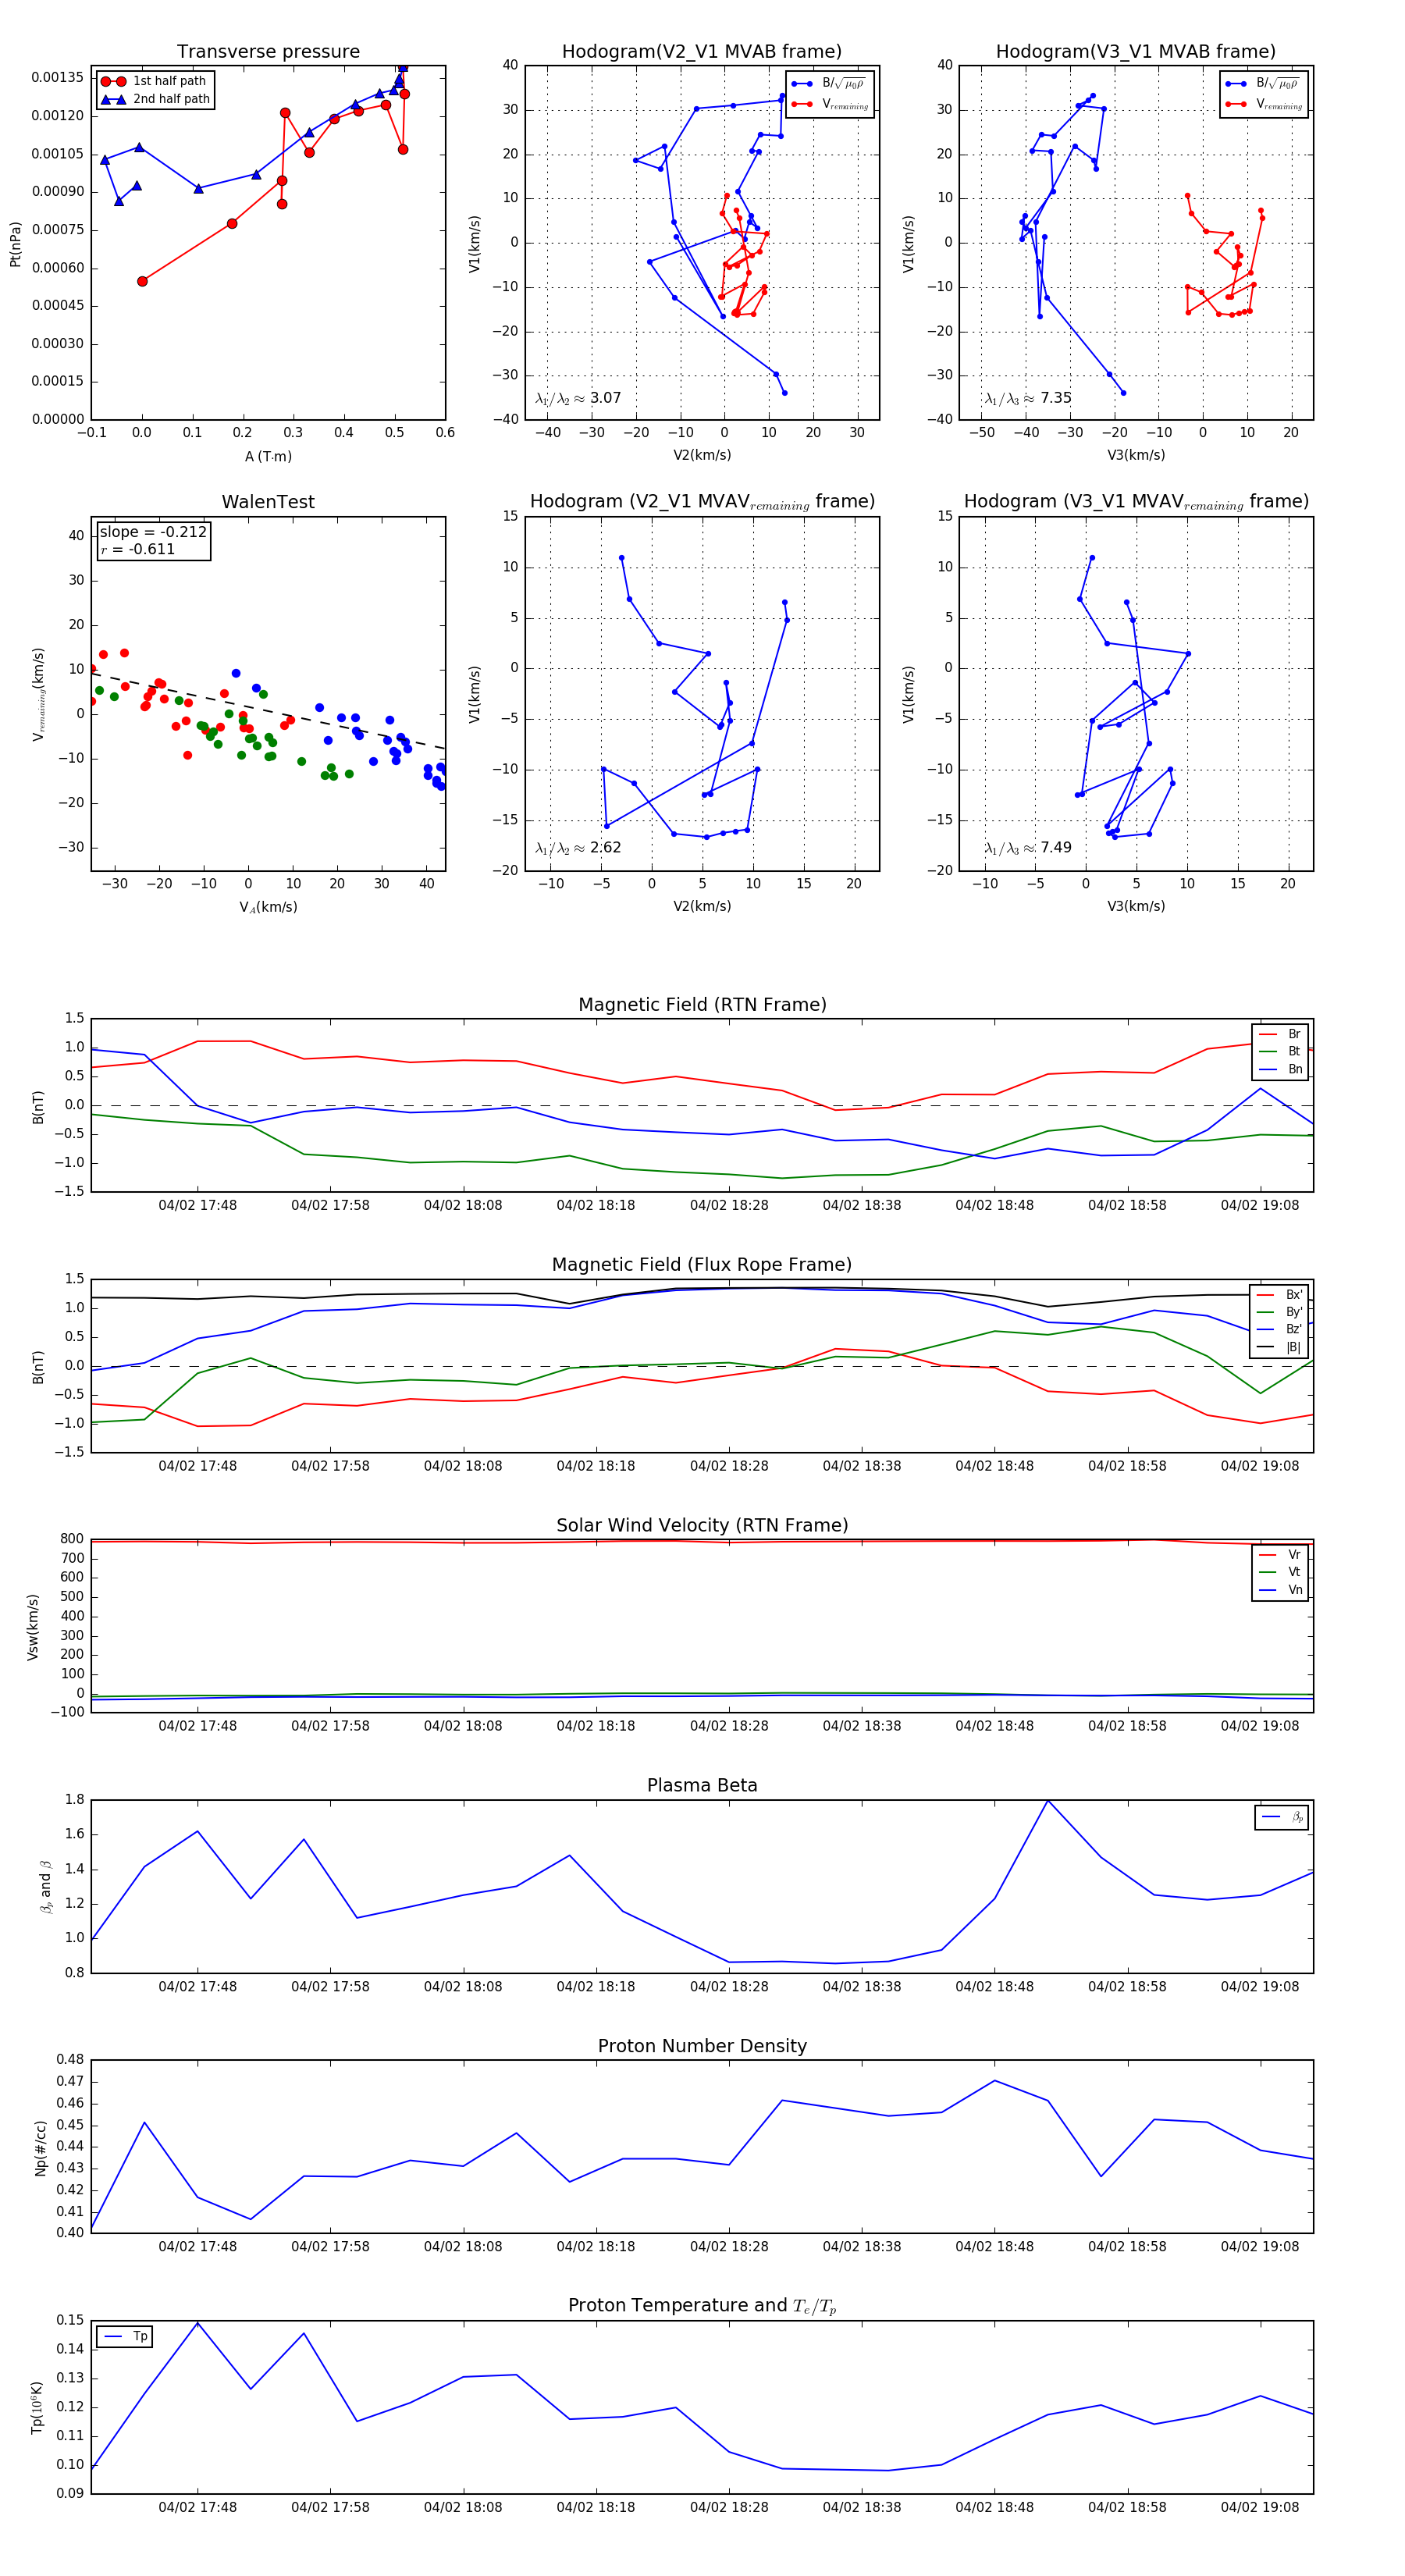1405x2576 pixels.
Task: Select the '2nd half path' legend entry
Action: click(x=156, y=99)
